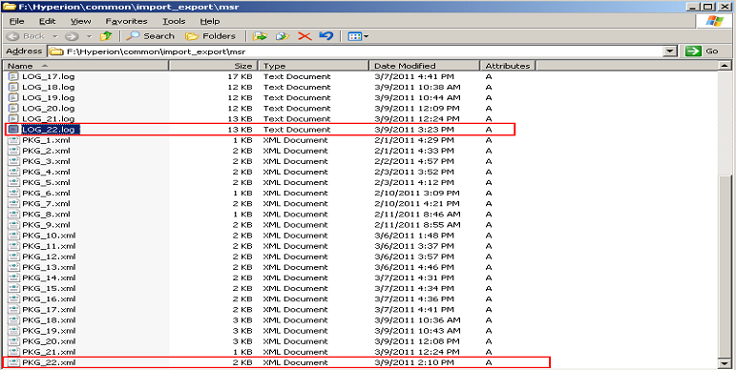736x370 pixels.
Task: Open the Forward history dropdown arrow
Action: coord(89,36)
